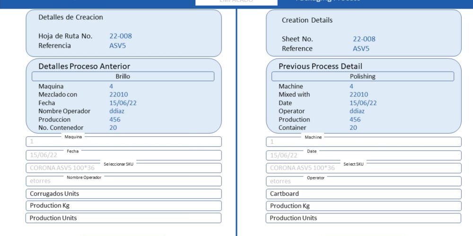The image size is (473, 236).
Task: Focus the Cartboard input field
Action: pos(363,194)
